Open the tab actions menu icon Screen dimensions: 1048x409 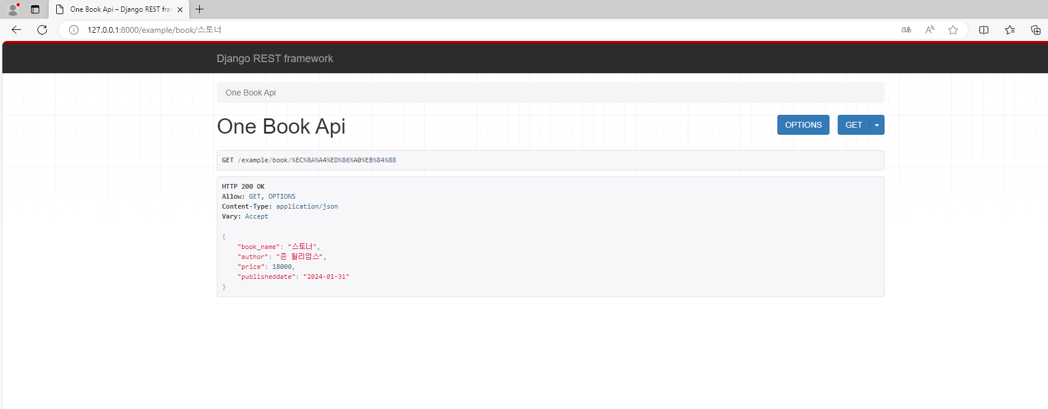(35, 9)
